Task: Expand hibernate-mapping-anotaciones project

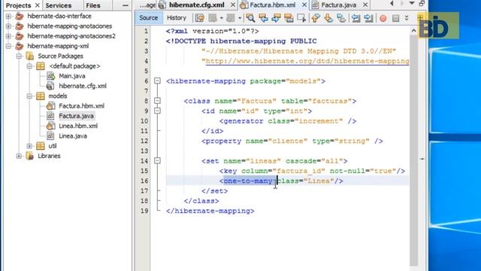Action: coord(8,26)
